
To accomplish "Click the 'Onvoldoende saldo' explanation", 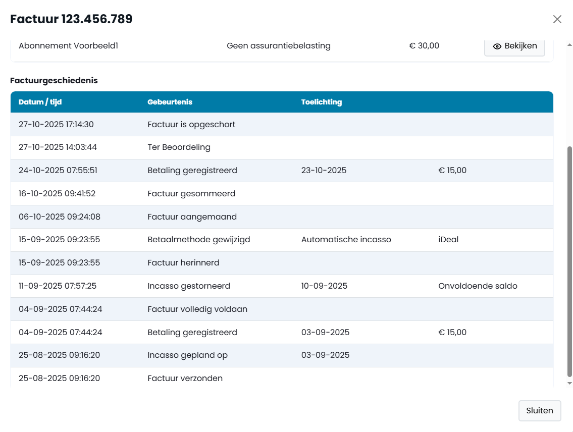I will tap(478, 286).
